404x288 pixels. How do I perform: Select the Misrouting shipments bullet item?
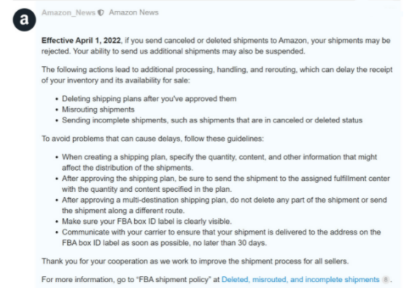[98, 109]
